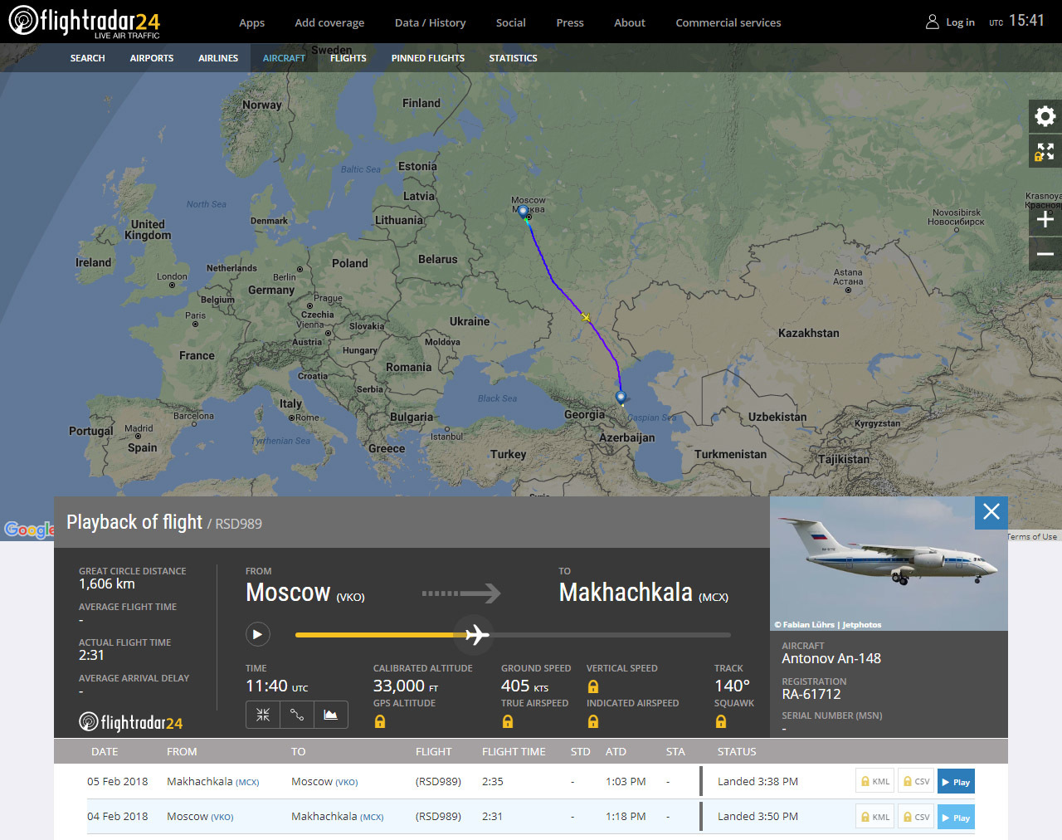Select the AIRCRAFT tab
The width and height of the screenshot is (1062, 840).
[284, 58]
